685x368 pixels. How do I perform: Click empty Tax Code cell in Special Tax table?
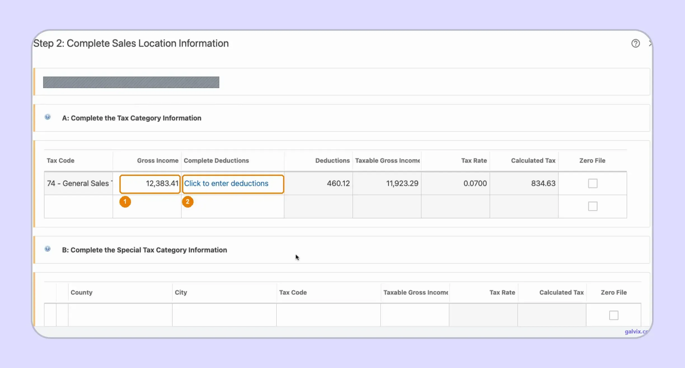point(329,315)
